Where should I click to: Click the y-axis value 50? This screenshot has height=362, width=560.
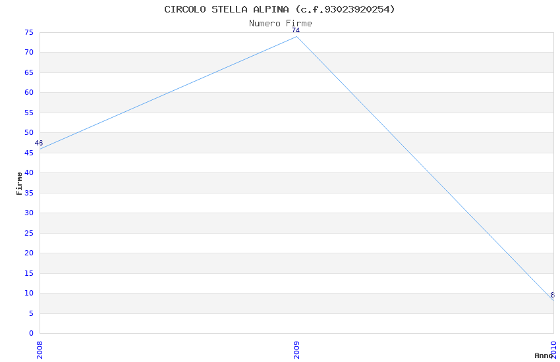[29, 133]
